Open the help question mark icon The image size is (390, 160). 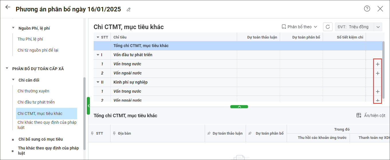367,9
